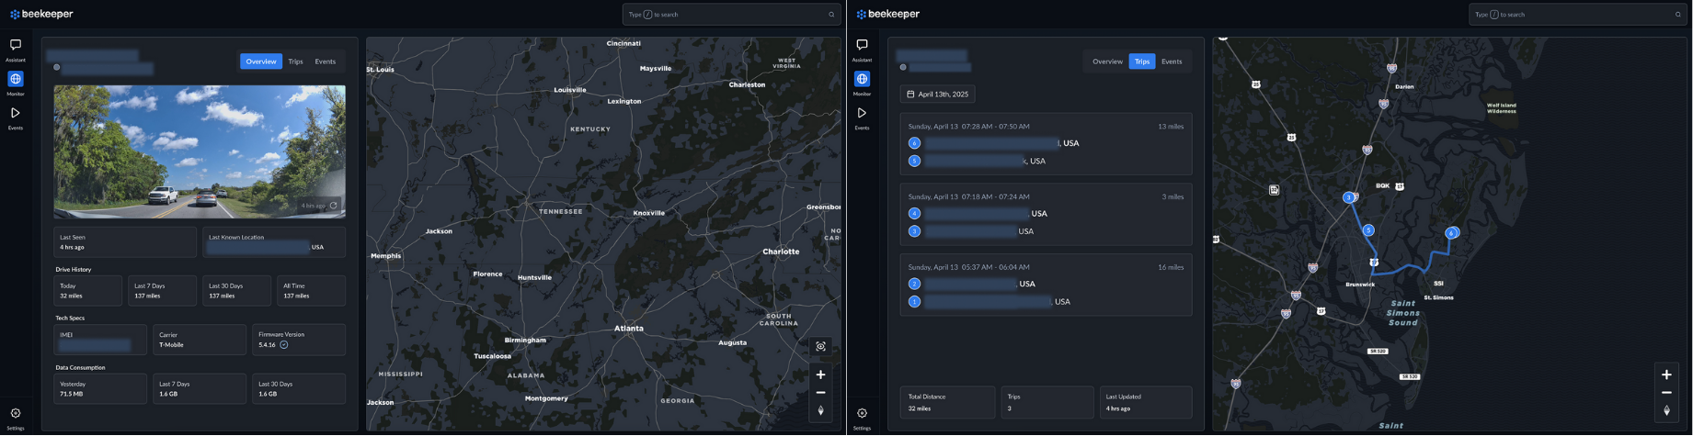Click beekeeper logo in left window header
The image size is (1693, 436).
coord(41,14)
